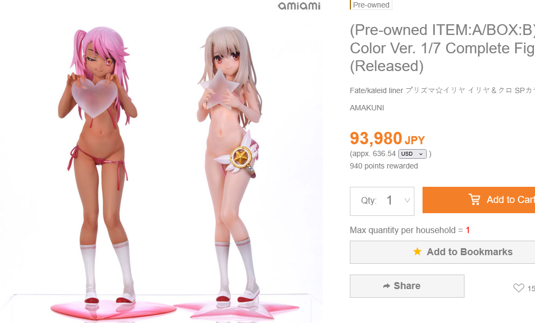Click the Pre-owned tag label
Screen dimensions: 535x323
pos(371,5)
